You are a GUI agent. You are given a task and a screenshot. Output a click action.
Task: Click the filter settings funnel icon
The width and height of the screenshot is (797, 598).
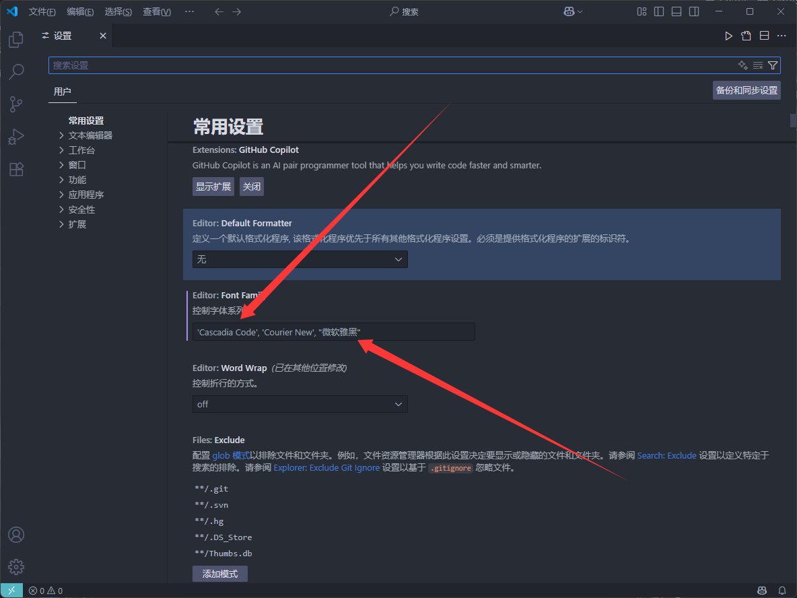(x=773, y=65)
